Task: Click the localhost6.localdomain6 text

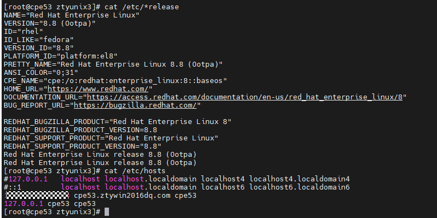Action: click(x=300, y=187)
